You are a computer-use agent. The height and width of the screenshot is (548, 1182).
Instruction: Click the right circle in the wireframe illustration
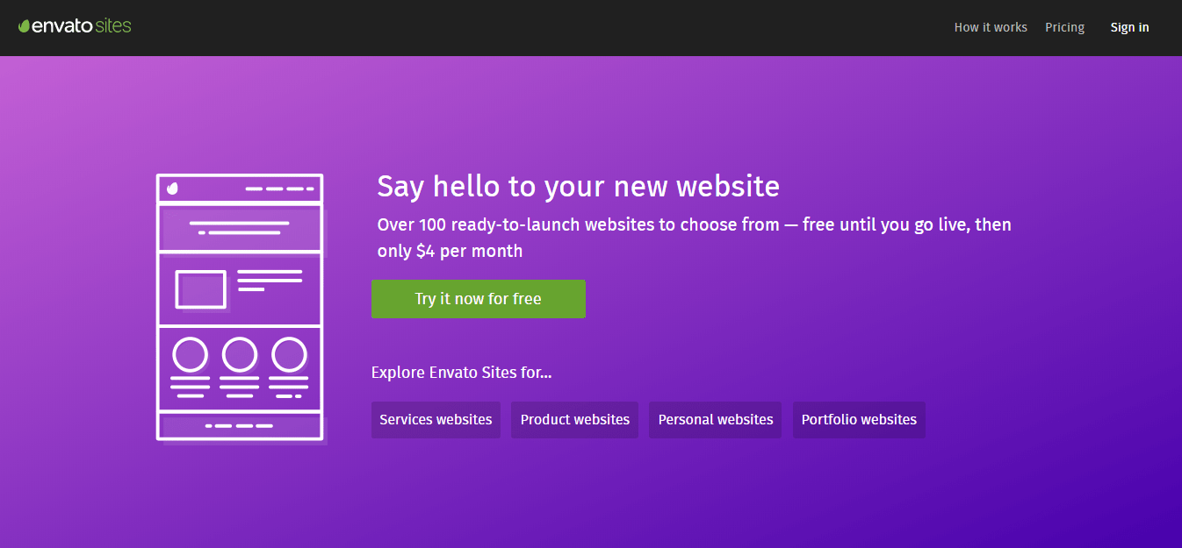[x=288, y=355]
